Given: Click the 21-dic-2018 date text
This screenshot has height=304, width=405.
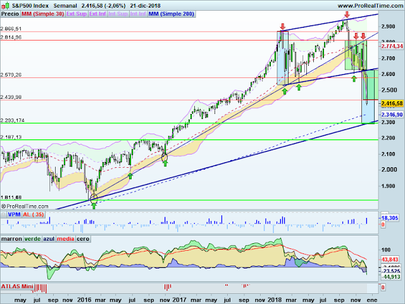Looking at the screenshot, I should coord(145,6).
